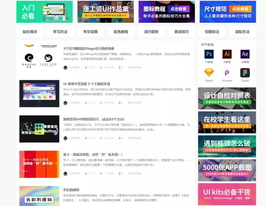
Task: Click comment icon on logo设计 article
Action: 120,67
